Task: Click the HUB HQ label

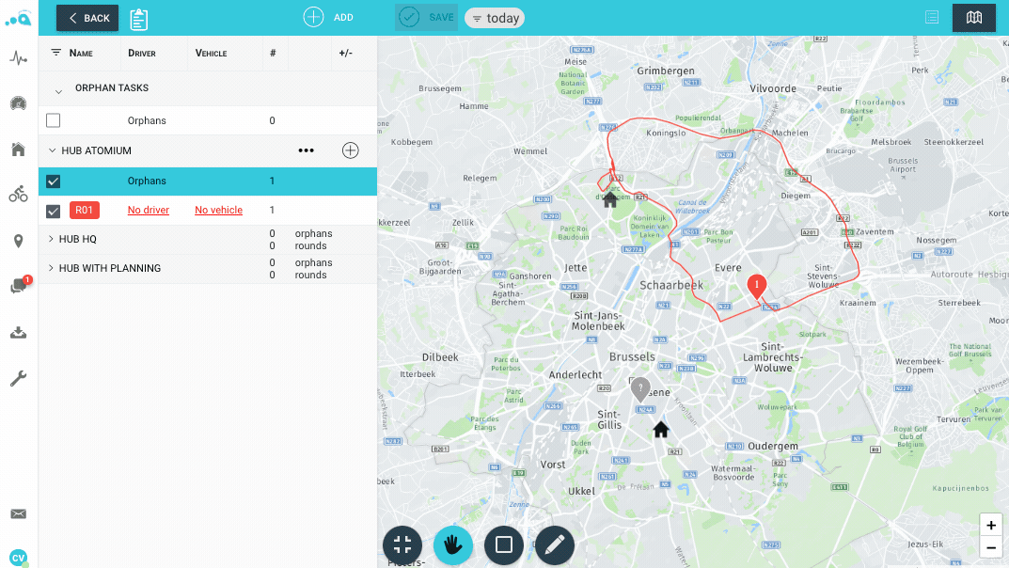Action: [78, 239]
